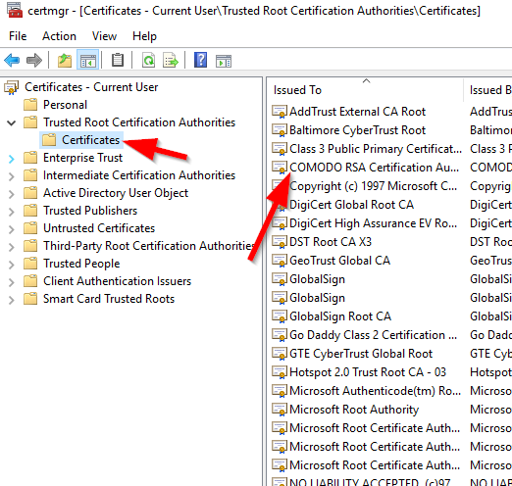Select Class 3 Public Primary Certificat... row
The image size is (512, 486).
click(376, 149)
